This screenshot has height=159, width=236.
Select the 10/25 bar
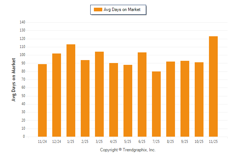click(199, 99)
